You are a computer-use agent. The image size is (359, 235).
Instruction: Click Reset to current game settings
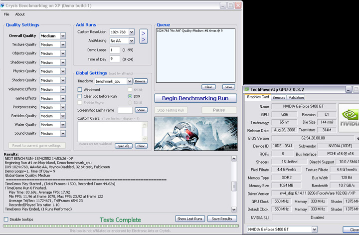[x=36, y=146]
